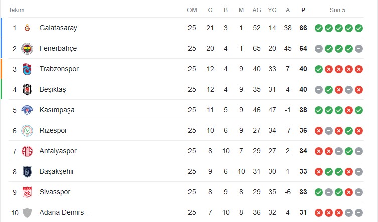
Task: Select the Antalyaspor red crest
Action: click(x=27, y=151)
